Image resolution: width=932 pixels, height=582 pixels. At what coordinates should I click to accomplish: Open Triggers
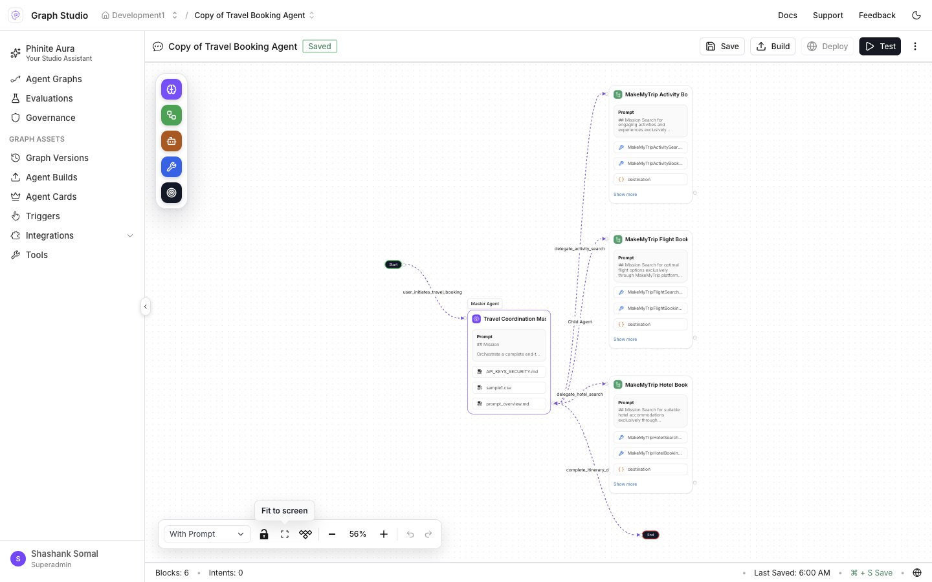pyautogui.click(x=72, y=216)
